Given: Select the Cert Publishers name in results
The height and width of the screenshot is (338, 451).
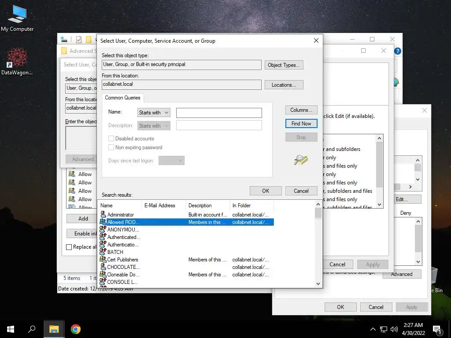Looking at the screenshot, I should click(x=122, y=259).
